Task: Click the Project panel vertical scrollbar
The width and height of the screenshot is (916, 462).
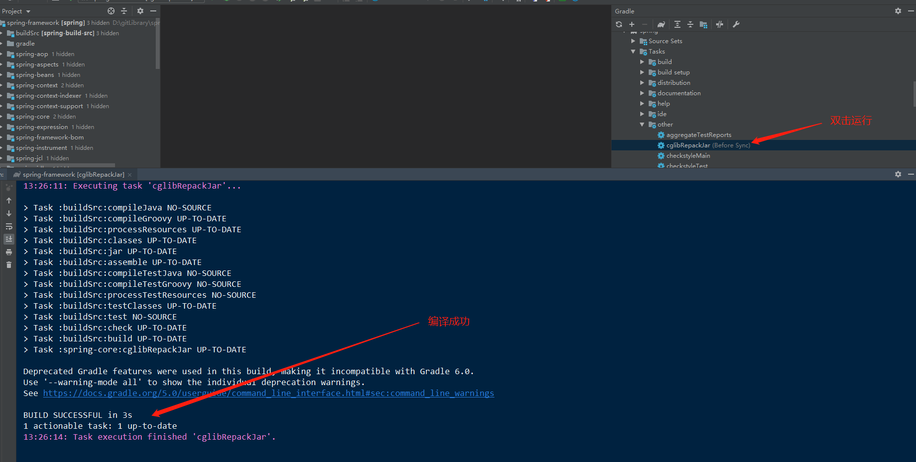Action: point(158,44)
